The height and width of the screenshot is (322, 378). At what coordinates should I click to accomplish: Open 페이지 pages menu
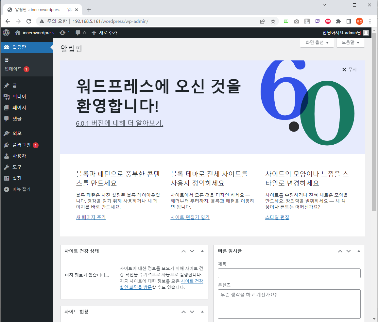click(26, 108)
